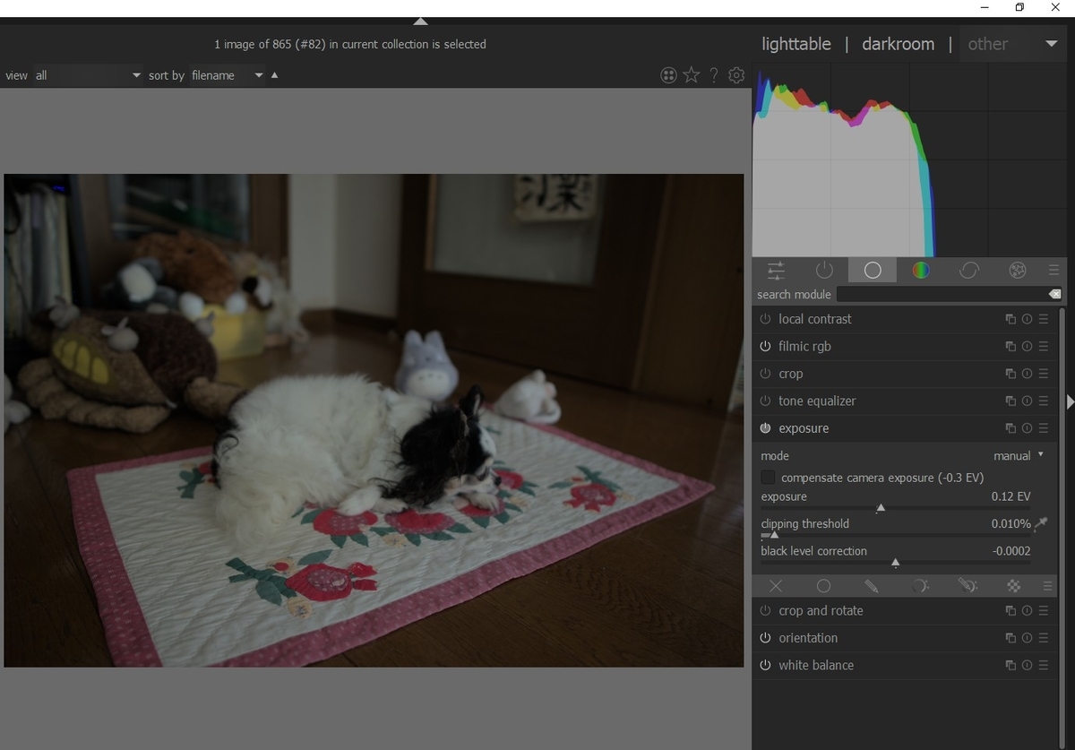This screenshot has height=750, width=1075.
Task: Open the view all dropdown
Action: point(88,75)
